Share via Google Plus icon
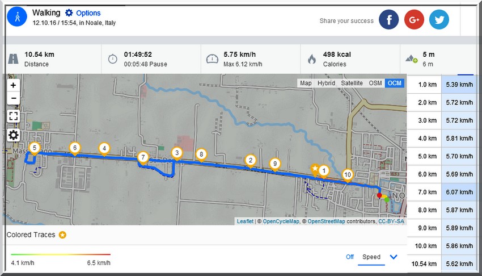The image size is (482, 276). tap(414, 19)
